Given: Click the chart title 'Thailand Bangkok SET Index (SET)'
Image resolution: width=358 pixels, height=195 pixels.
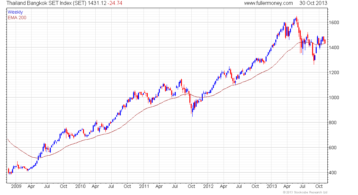Looking at the screenshot, I should (46, 3).
